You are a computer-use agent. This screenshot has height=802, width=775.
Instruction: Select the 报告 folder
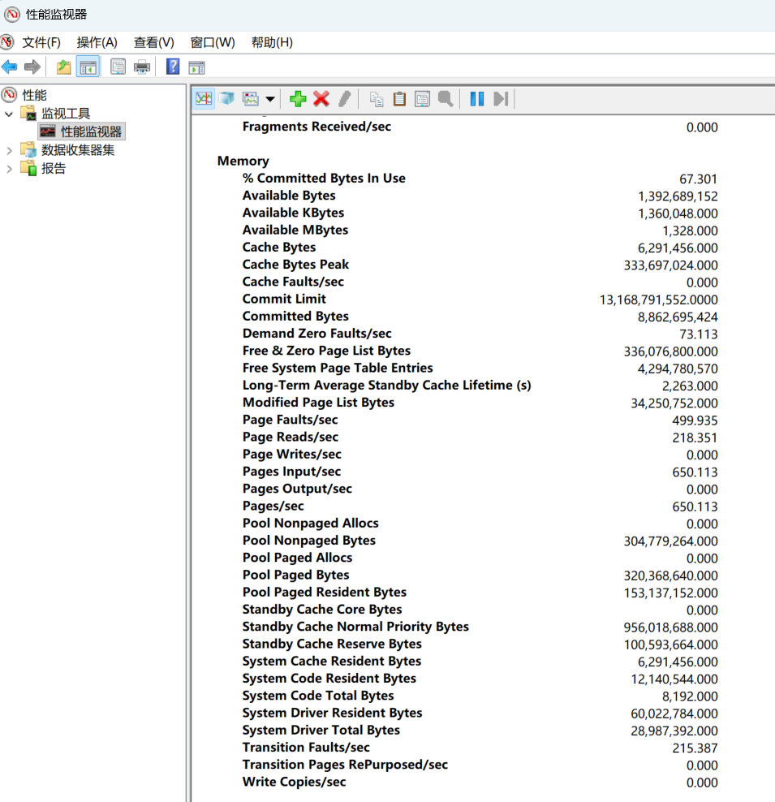tap(54, 168)
